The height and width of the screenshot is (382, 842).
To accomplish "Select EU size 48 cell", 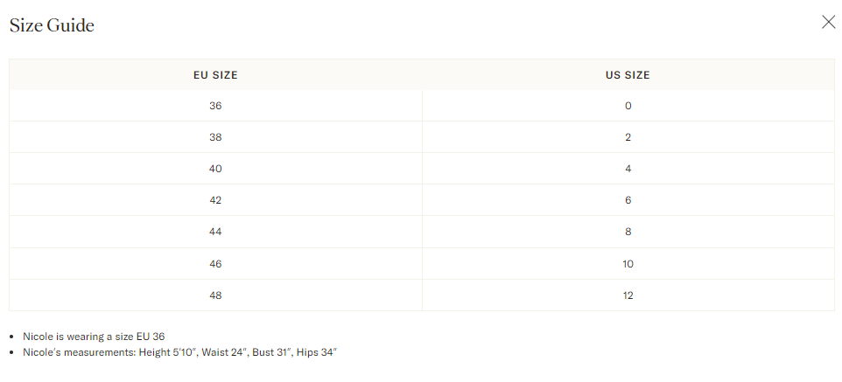I will point(215,295).
